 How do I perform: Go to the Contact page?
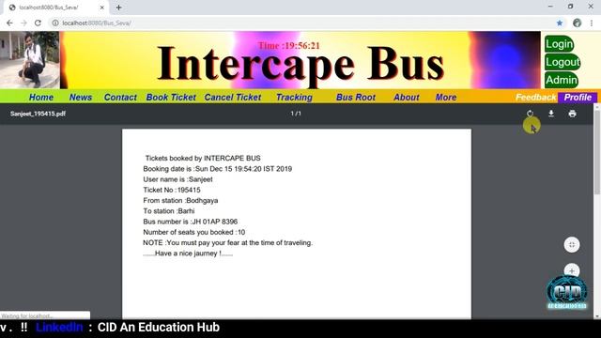120,98
